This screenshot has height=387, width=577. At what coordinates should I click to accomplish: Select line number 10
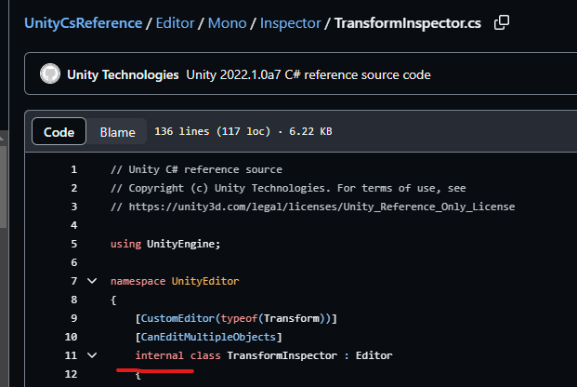click(x=71, y=337)
